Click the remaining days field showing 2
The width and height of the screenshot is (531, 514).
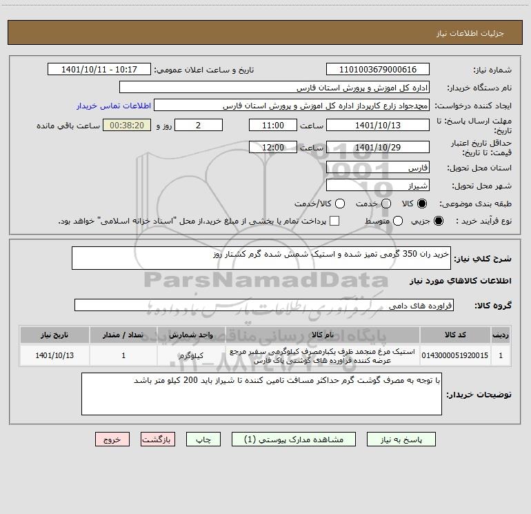[199, 125]
